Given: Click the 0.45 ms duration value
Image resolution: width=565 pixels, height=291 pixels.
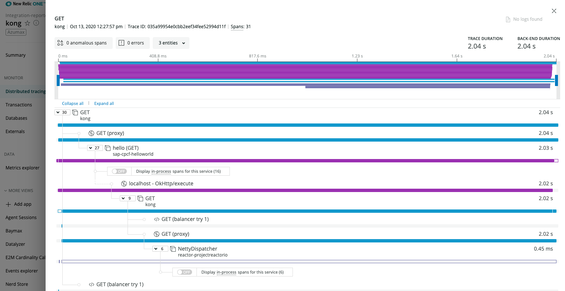Looking at the screenshot, I should coord(543,249).
